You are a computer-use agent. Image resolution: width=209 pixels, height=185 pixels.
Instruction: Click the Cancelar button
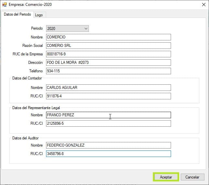(192, 177)
